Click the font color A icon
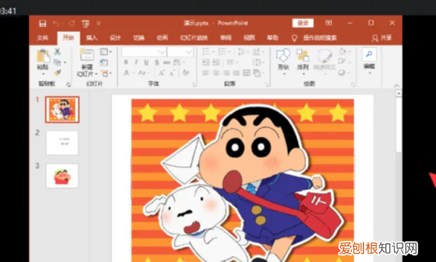Viewport: 436px width, 262px height. 126,73
